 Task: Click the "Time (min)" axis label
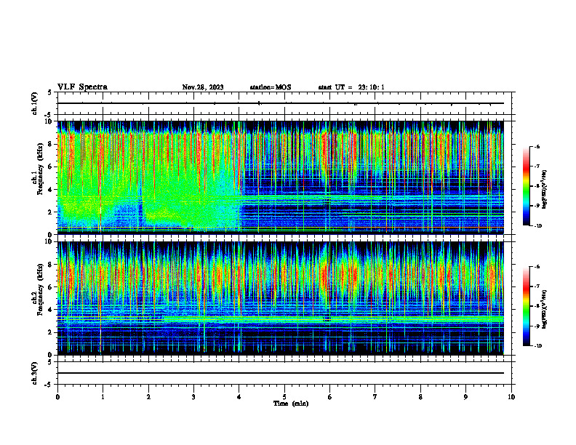[291, 404]
